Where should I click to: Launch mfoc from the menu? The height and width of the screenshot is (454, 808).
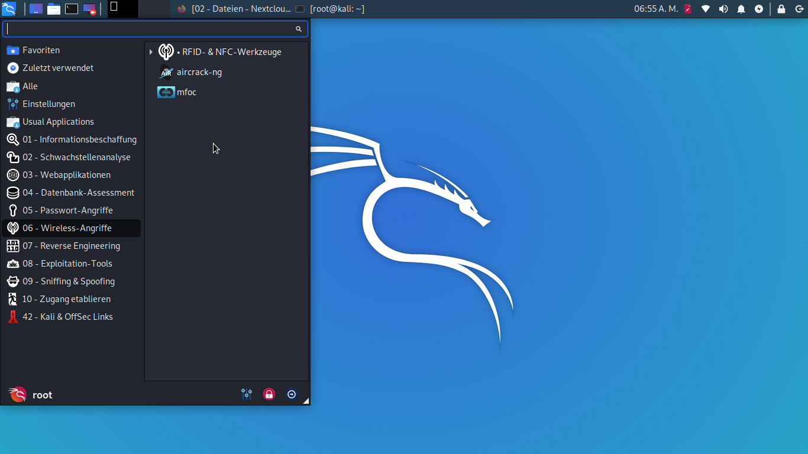click(x=227, y=92)
